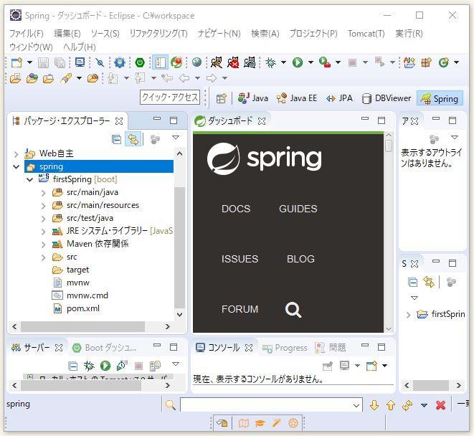Screen dimensions: 474x436
Task: Switch to the Progress tab
Action: pos(285,348)
